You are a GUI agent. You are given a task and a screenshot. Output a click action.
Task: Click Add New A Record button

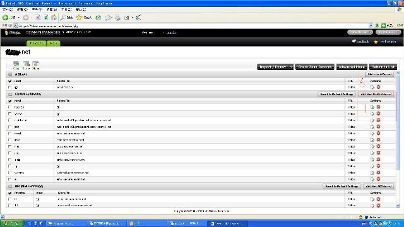tap(379, 74)
